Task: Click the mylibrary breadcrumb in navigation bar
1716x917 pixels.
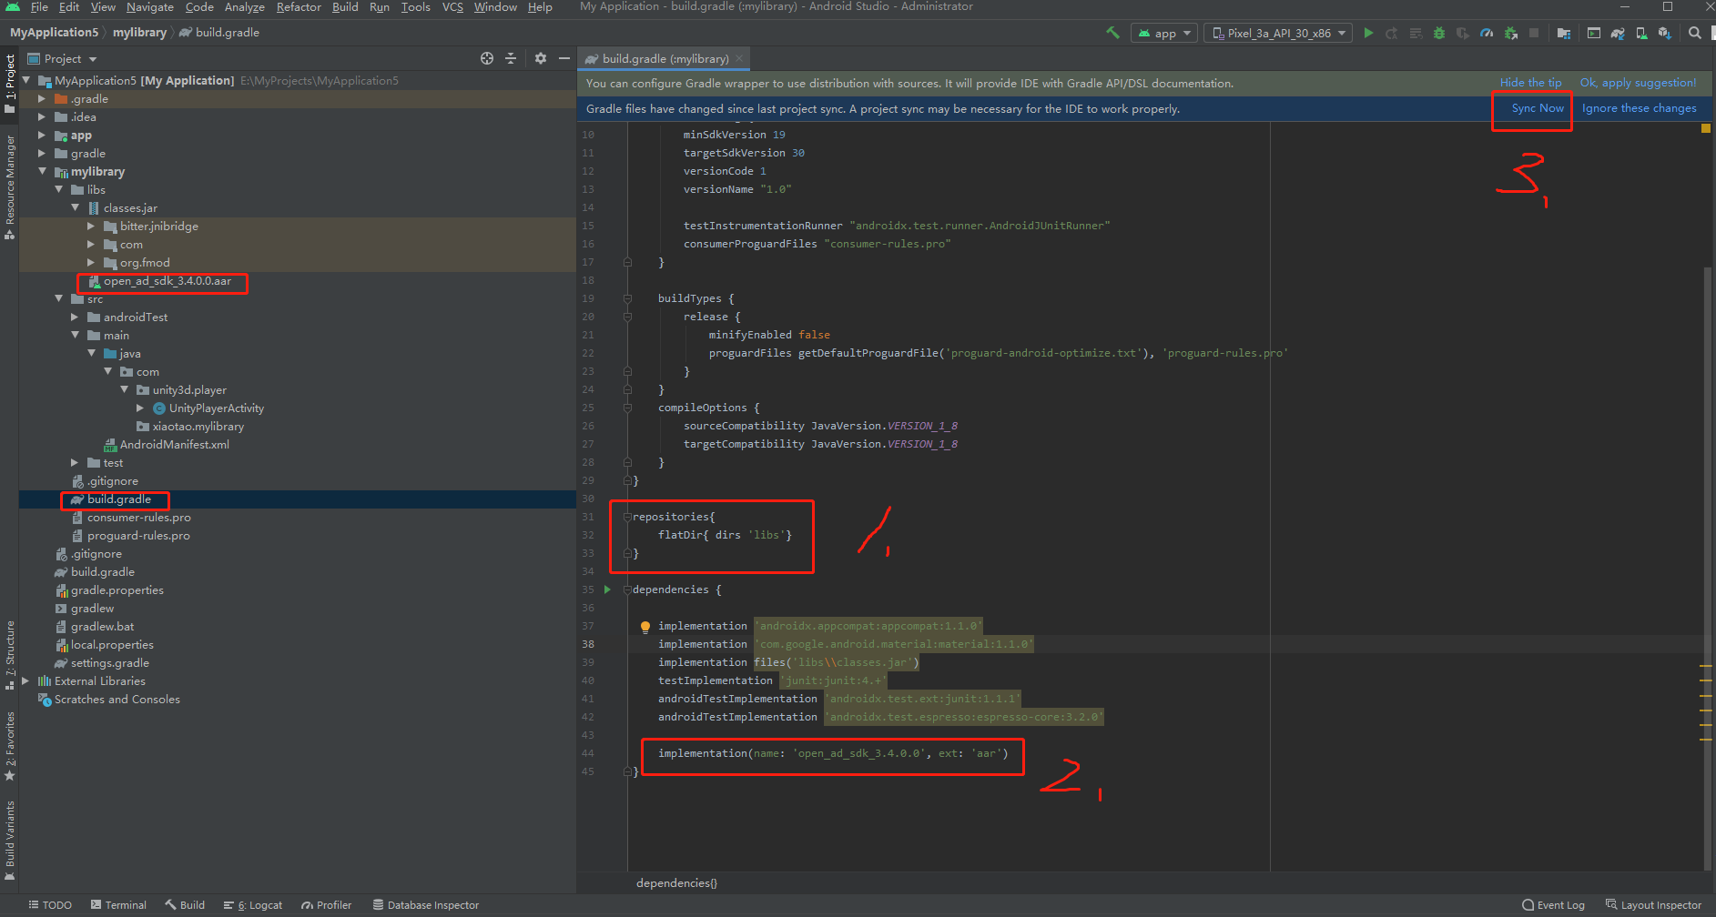Action: [x=139, y=33]
